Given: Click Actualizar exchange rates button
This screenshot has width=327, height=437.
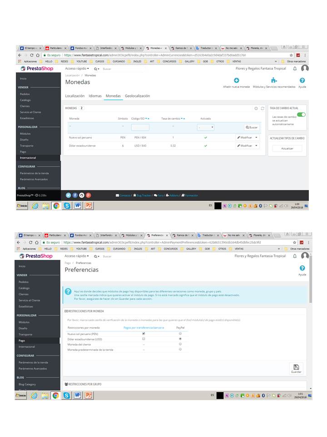Looking at the screenshot, I should (x=287, y=148).
